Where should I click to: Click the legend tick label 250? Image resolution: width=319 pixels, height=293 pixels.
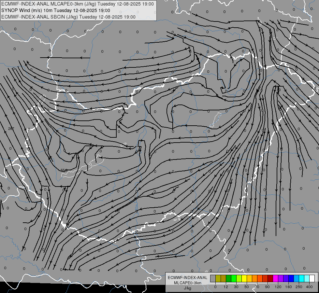pyautogui.click(x=299, y=287)
